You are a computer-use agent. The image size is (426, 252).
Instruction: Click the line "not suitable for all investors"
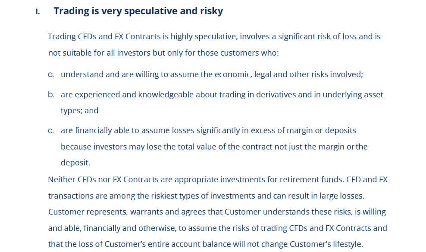point(163,53)
